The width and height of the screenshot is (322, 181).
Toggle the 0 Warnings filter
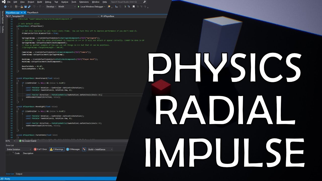(57, 149)
